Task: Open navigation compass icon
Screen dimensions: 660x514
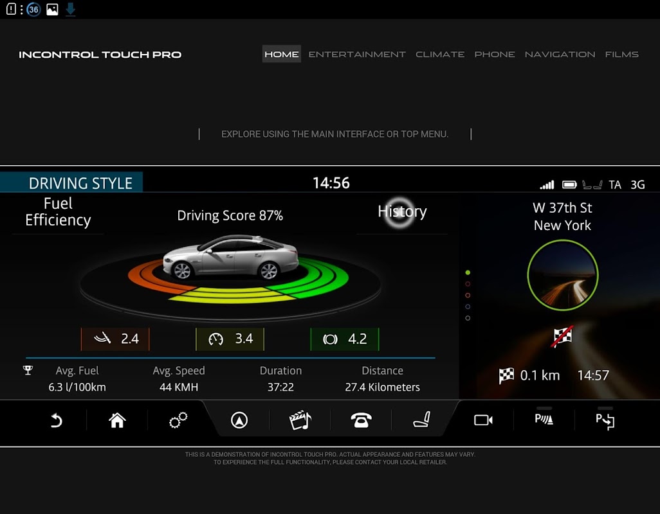Action: click(x=239, y=420)
